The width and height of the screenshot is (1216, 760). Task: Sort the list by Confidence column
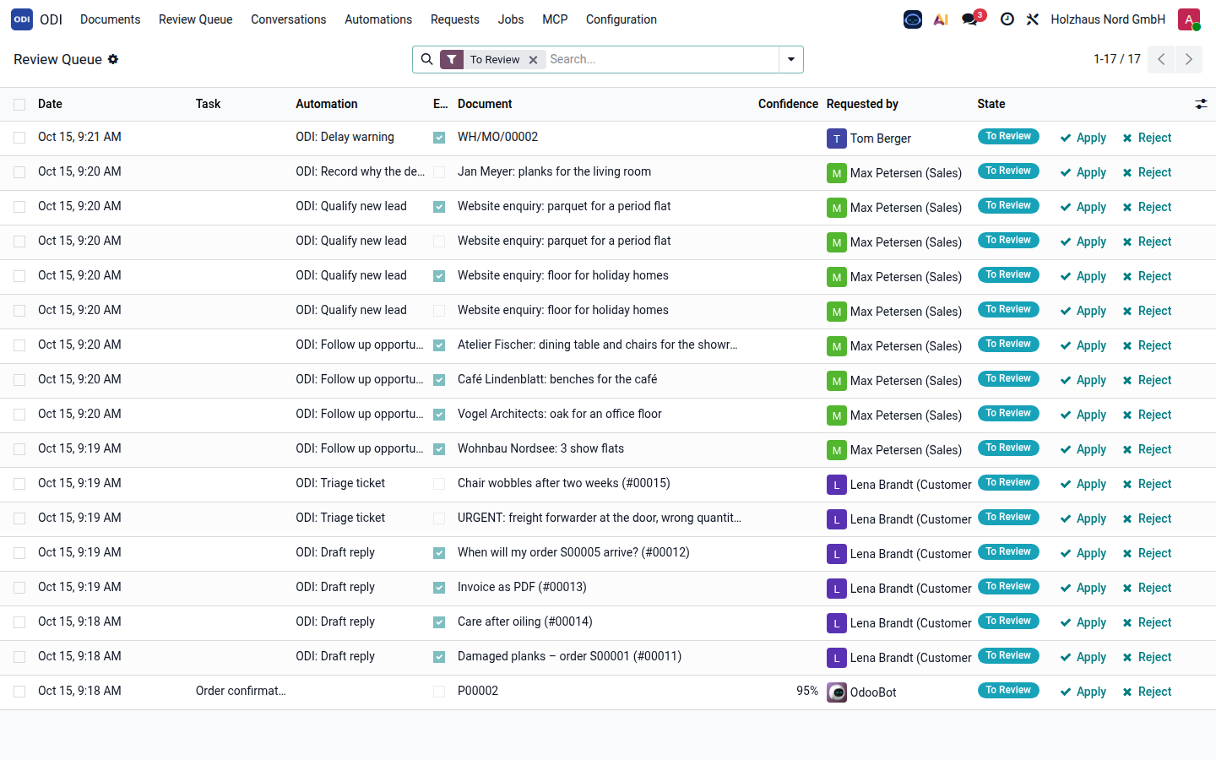[x=788, y=104]
